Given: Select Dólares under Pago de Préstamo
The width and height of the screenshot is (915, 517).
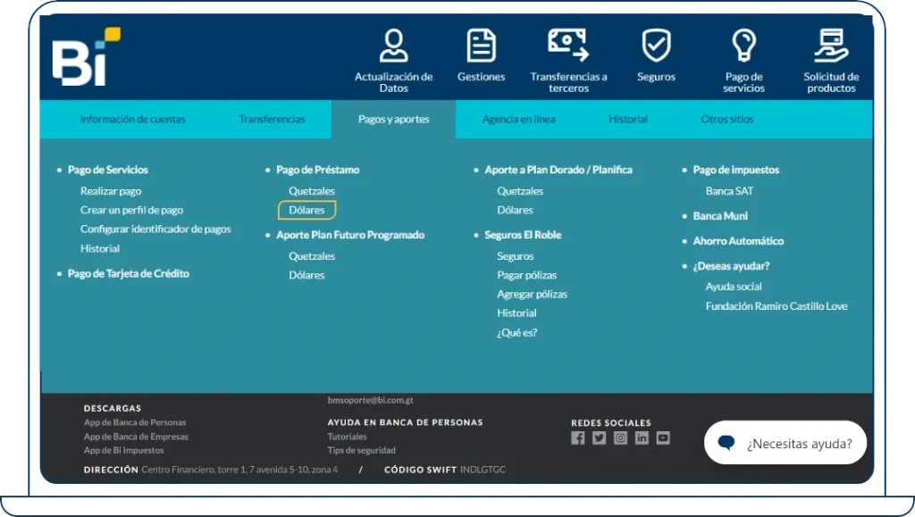Looking at the screenshot, I should coord(307,211).
